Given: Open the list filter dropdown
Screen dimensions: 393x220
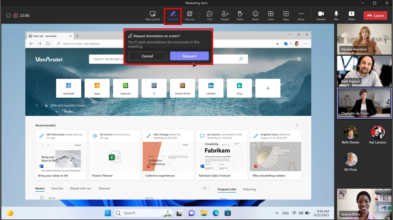Looking at the screenshot, I should tap(206, 188).
